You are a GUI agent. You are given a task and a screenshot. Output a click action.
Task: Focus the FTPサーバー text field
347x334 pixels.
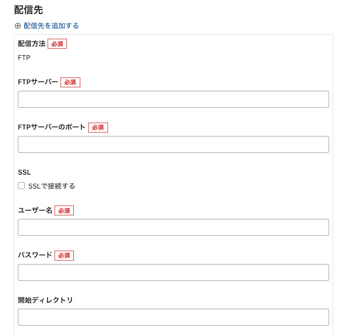click(173, 99)
